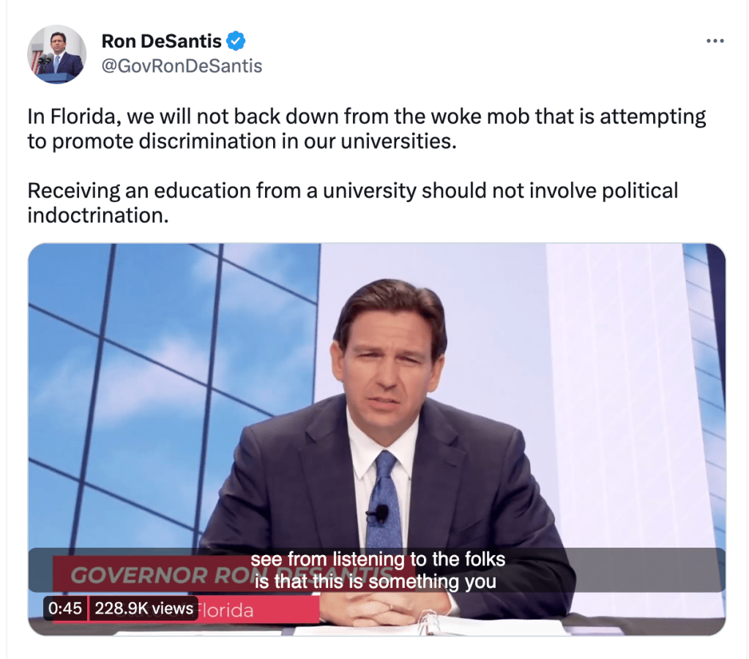Select the 'Receiving an education' paragraph text
This screenshot has height=659, width=749.
(352, 203)
